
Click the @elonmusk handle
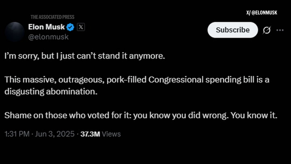(48, 37)
